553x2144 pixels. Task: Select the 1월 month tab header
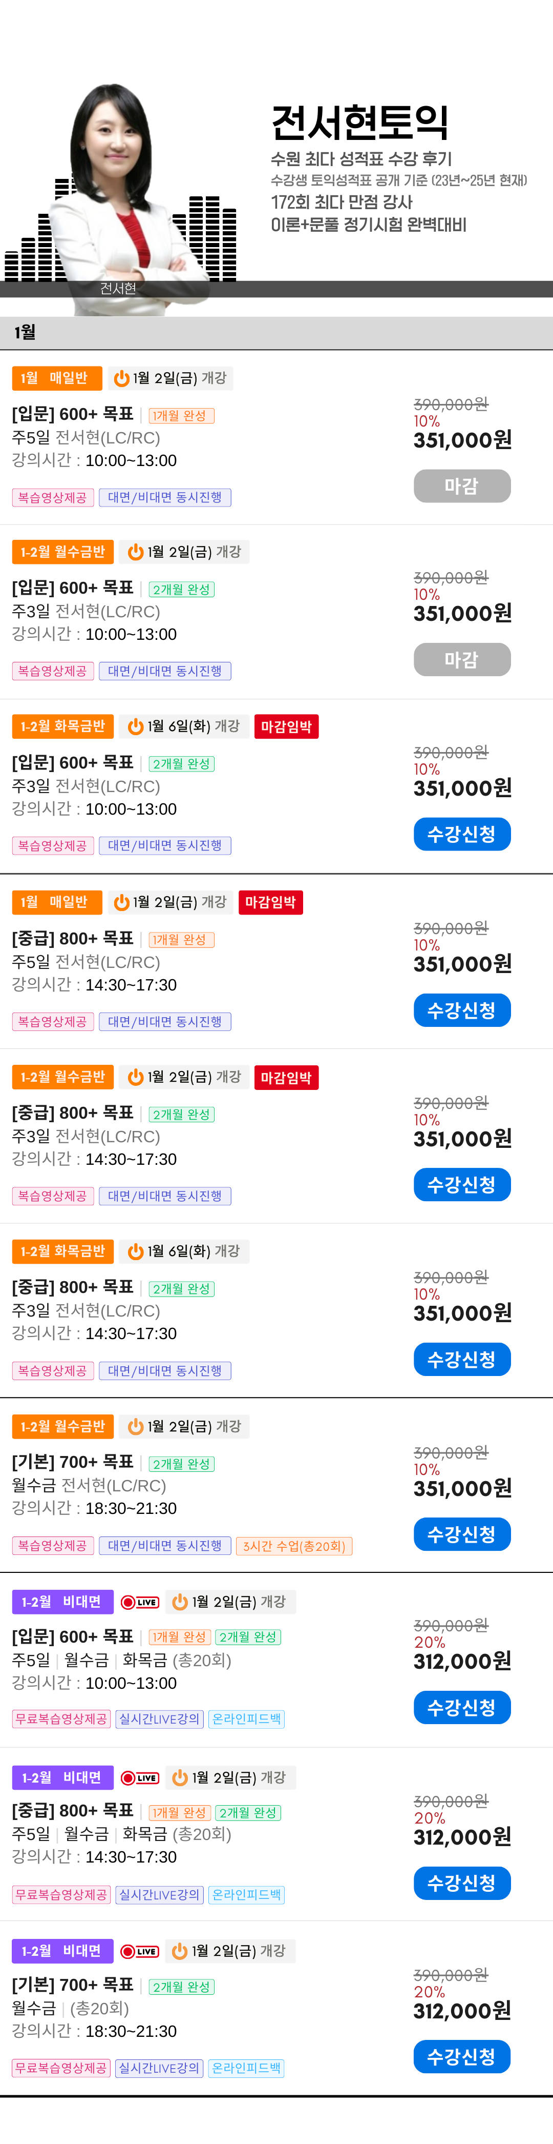click(25, 333)
